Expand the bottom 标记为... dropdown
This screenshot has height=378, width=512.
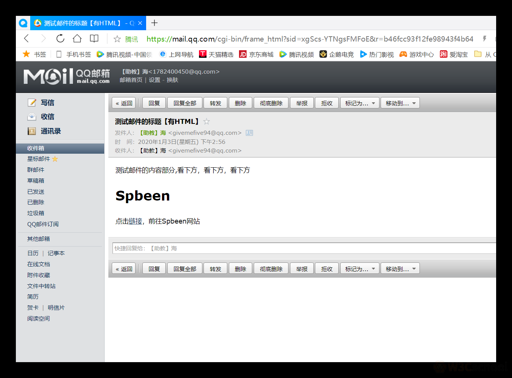coord(360,269)
